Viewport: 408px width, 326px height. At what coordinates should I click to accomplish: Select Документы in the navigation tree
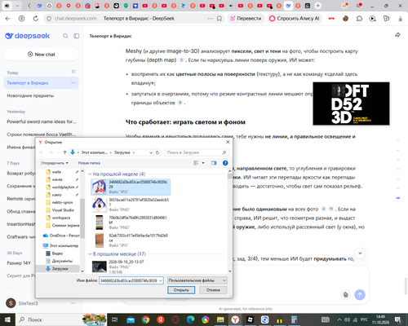62,261
